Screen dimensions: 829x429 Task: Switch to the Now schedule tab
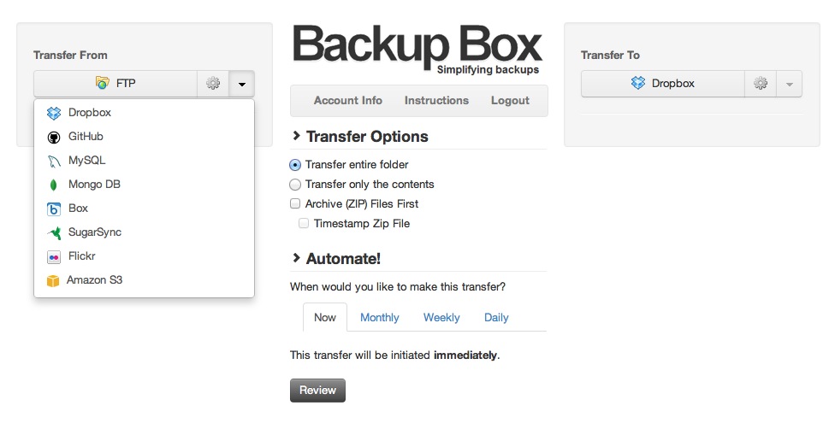[324, 317]
